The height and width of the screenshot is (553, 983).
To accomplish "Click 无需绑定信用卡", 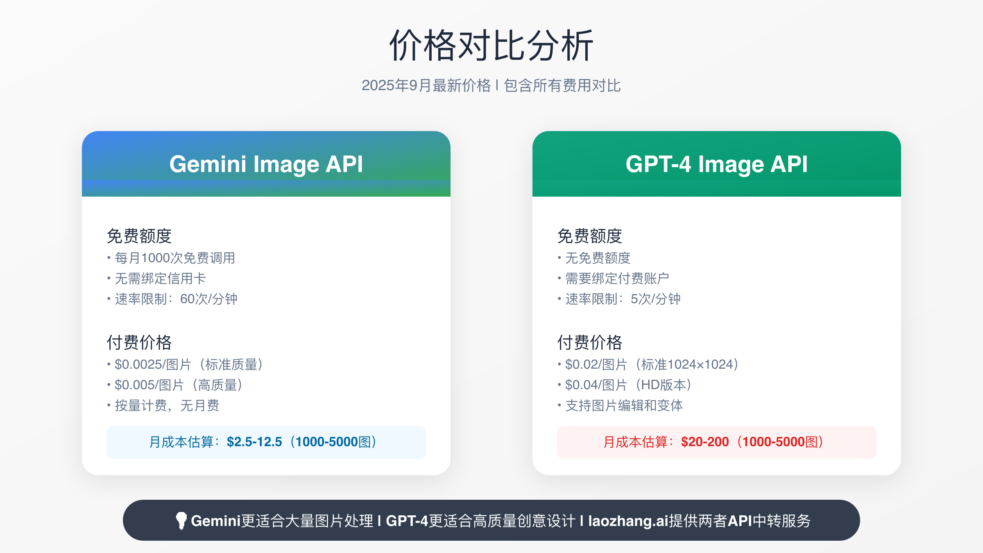I will point(160,279).
